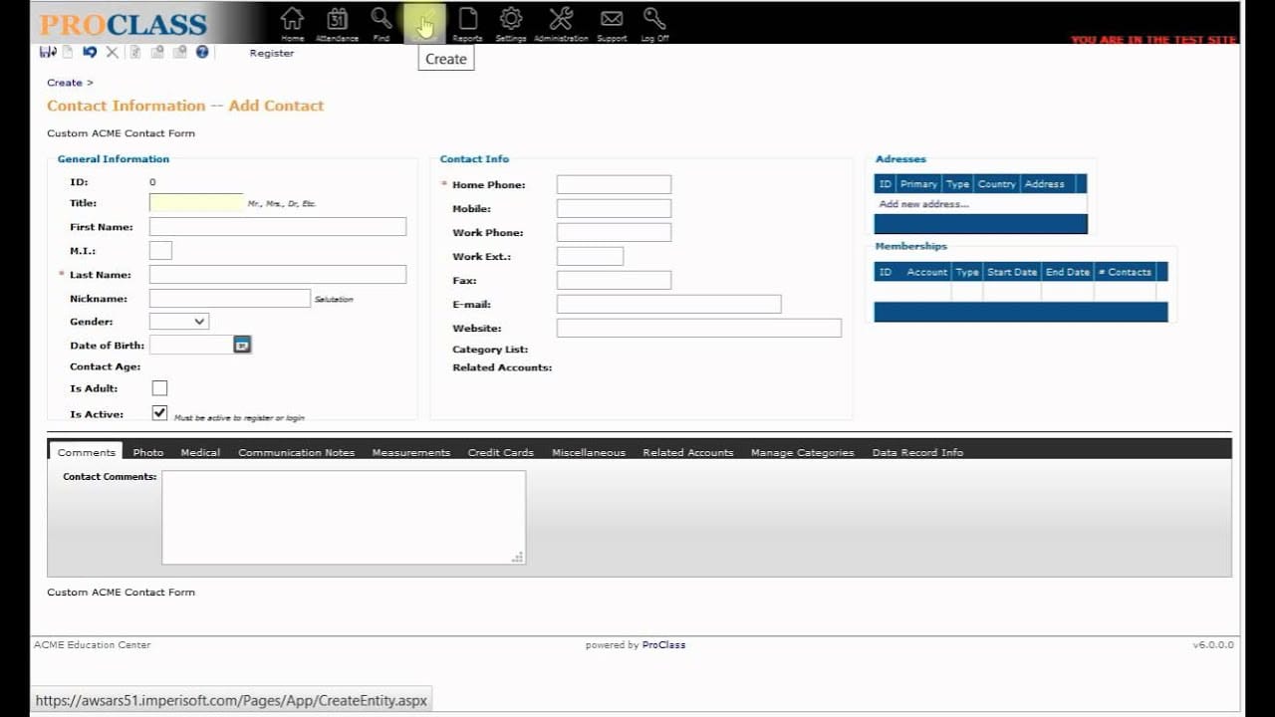Viewport: 1275px width, 717px height.
Task: Check the Is Adult checkbox
Action: [x=159, y=388]
